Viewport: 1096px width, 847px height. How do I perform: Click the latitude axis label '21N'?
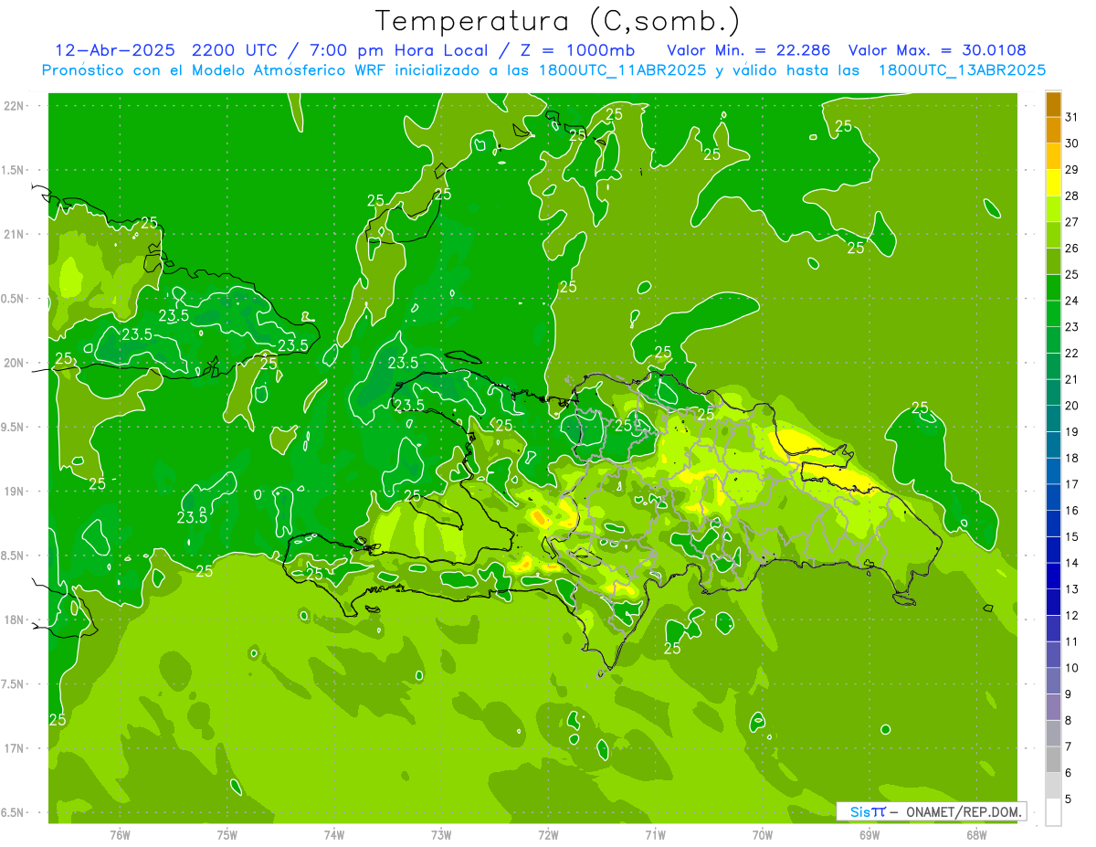click(x=15, y=235)
